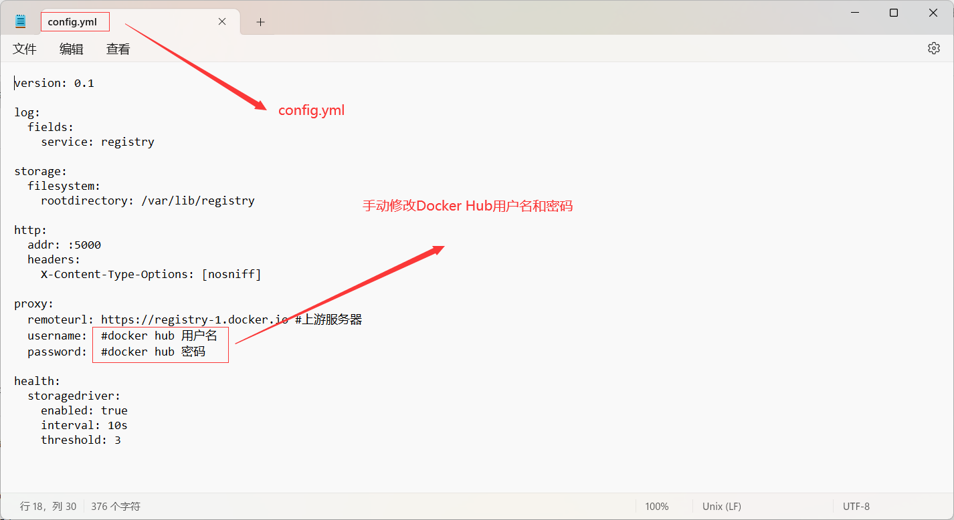The height and width of the screenshot is (520, 954).
Task: Click the '#docker hub 用户名' comment
Action: (159, 336)
